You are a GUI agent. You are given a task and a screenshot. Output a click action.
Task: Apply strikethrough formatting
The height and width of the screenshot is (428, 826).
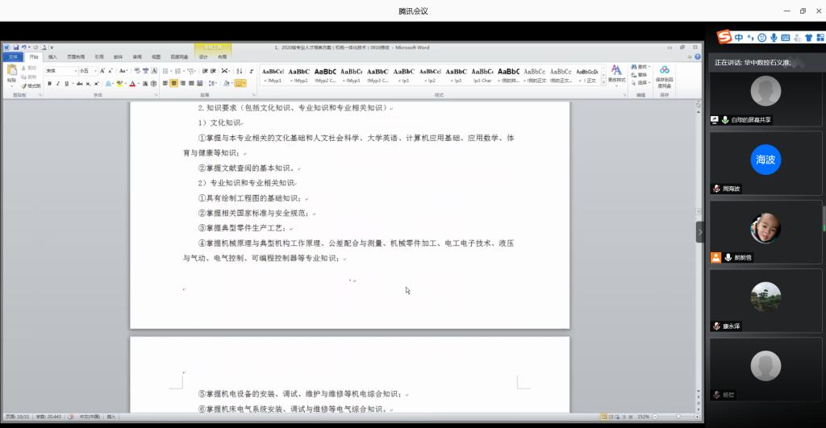[x=80, y=83]
